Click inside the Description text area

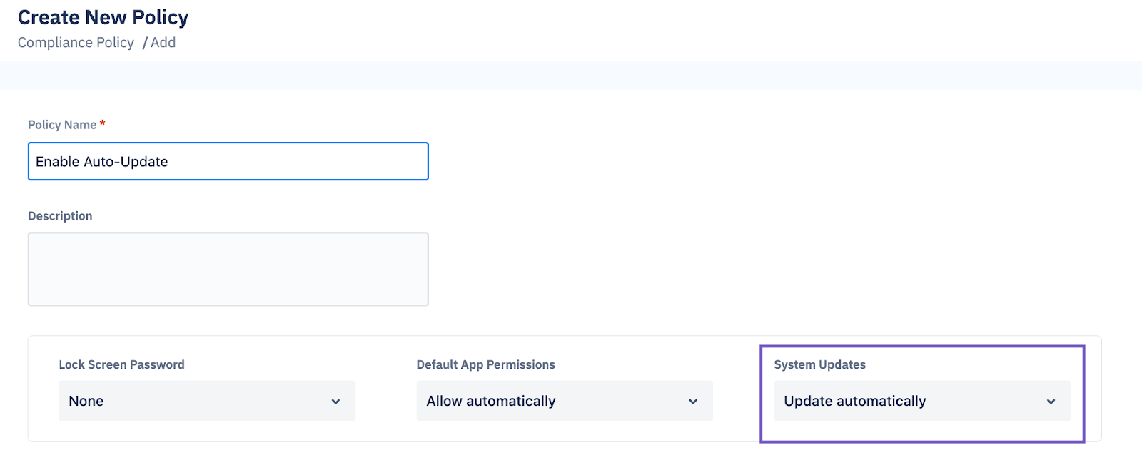click(x=228, y=269)
